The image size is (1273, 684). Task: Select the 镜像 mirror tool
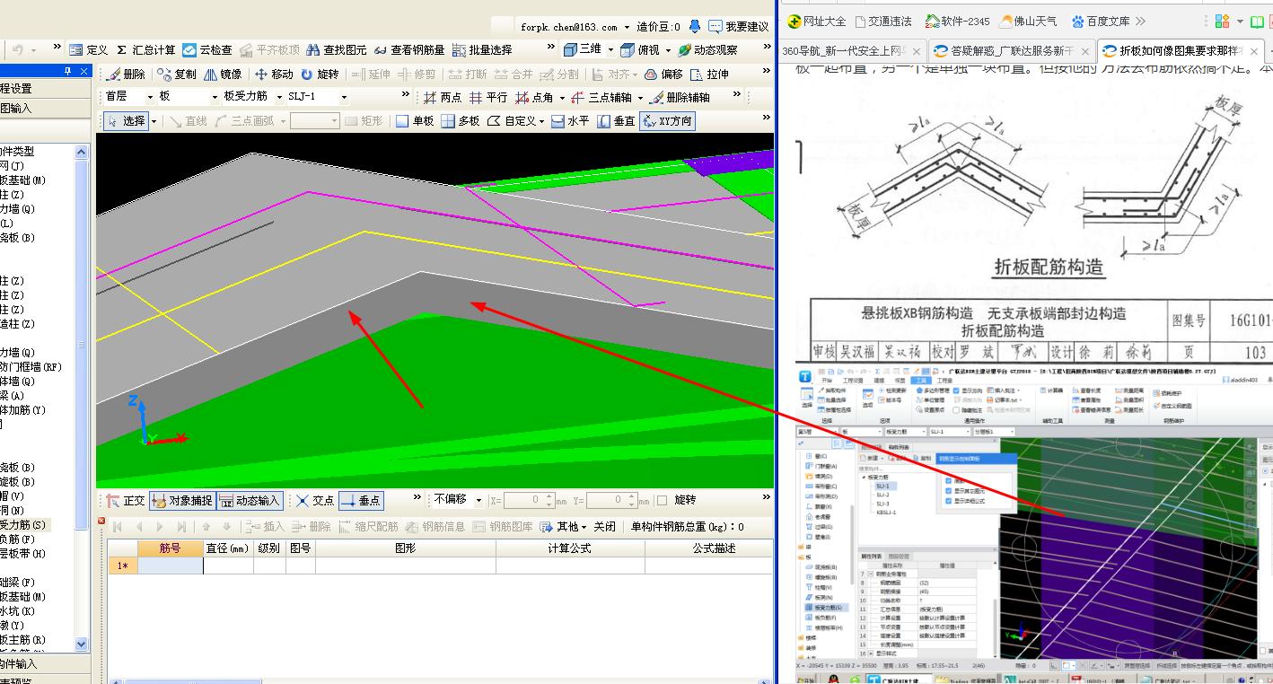(224, 75)
